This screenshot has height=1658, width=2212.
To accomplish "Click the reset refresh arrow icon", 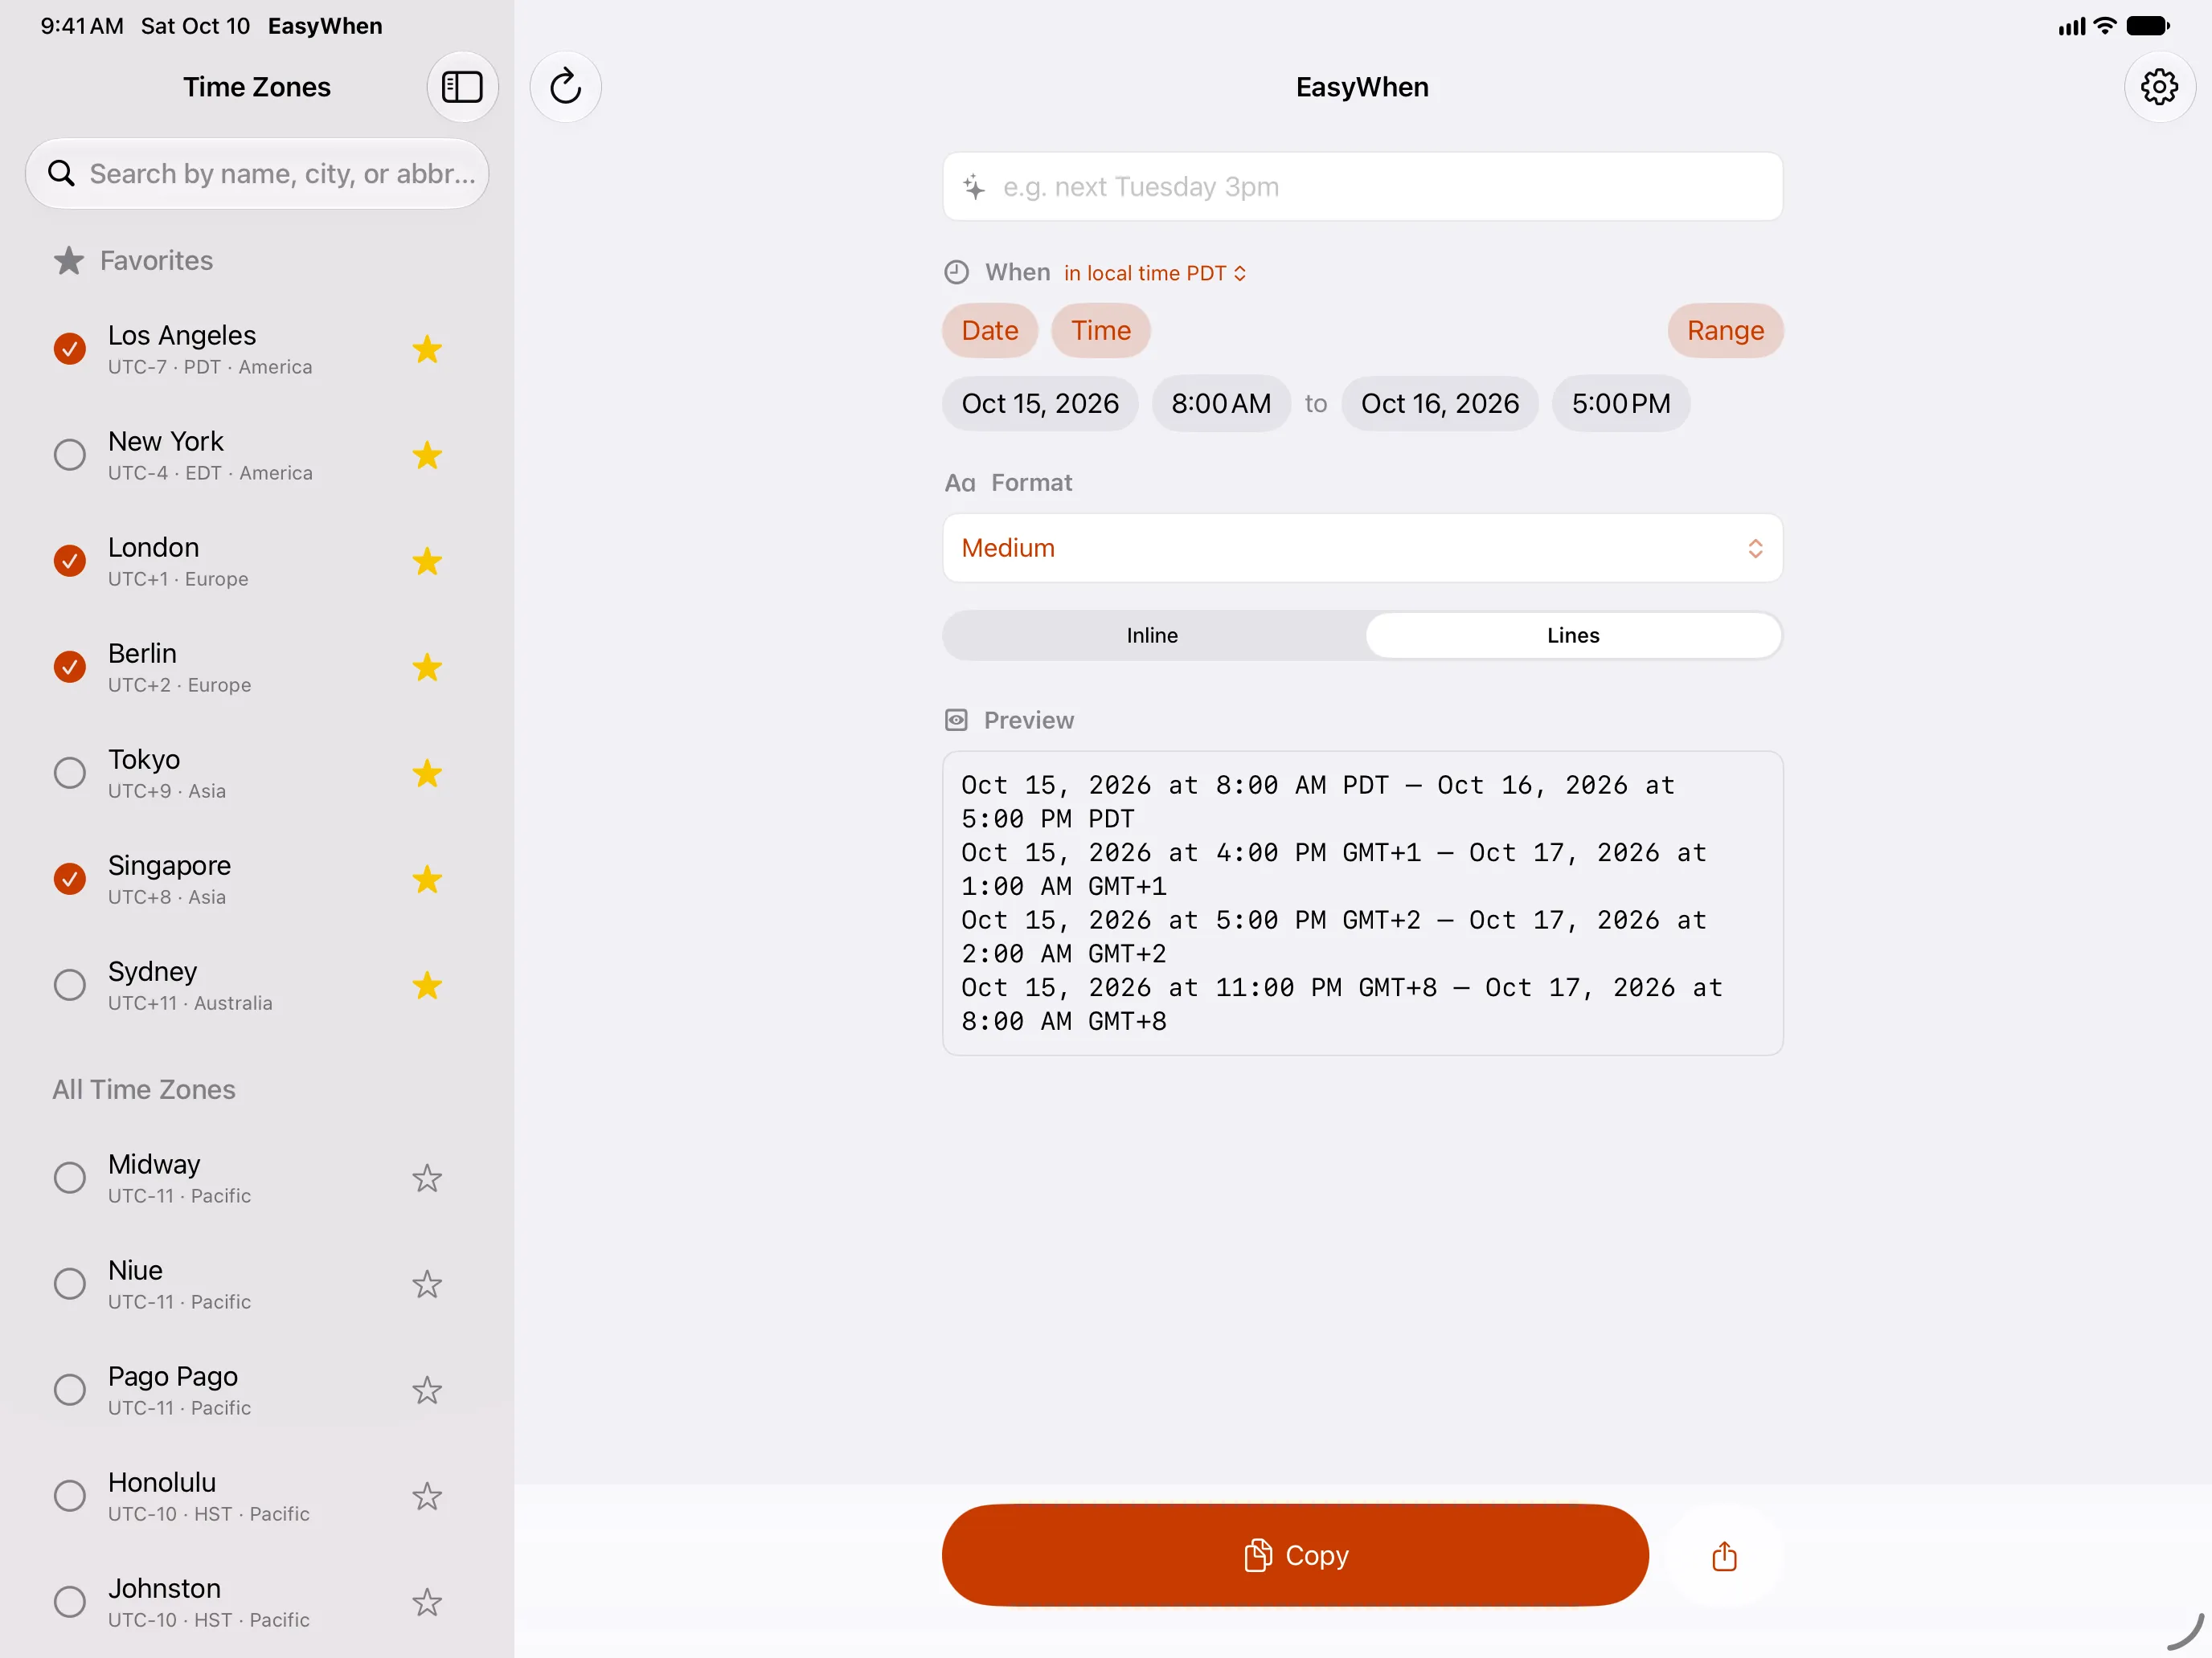I will point(566,87).
